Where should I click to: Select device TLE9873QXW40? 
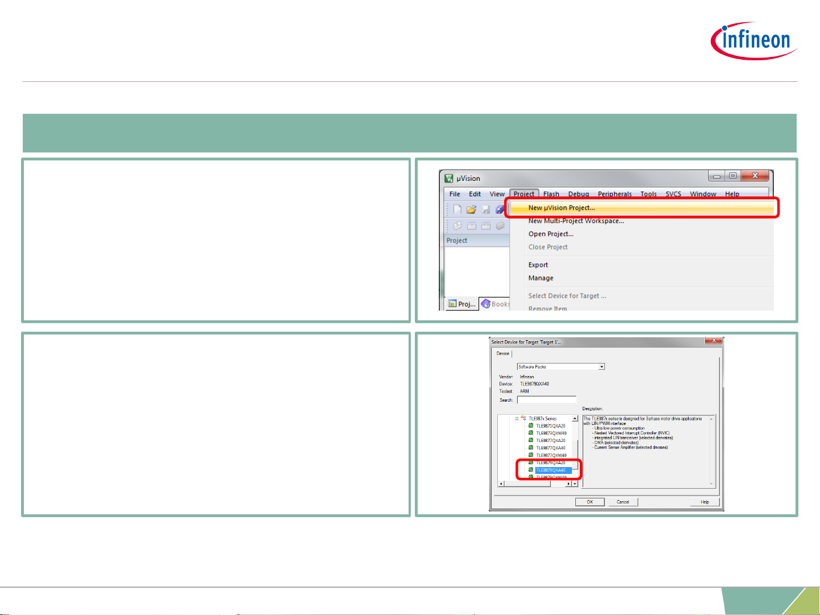pos(551,433)
